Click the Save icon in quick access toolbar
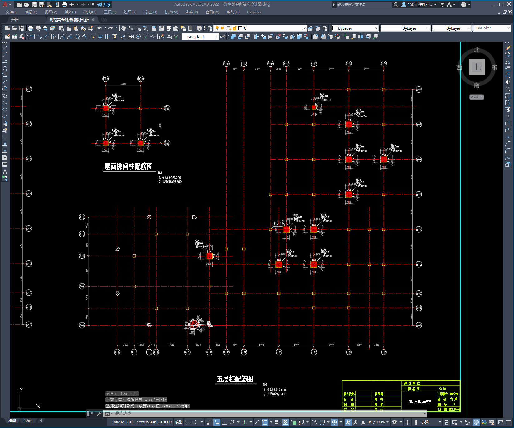The width and height of the screenshot is (514, 428). coord(34,5)
